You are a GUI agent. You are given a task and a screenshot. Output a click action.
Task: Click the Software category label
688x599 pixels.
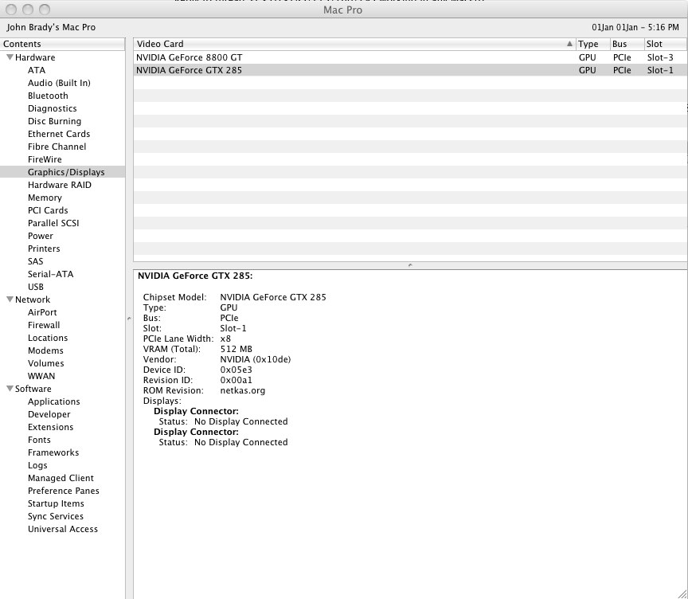tap(33, 389)
